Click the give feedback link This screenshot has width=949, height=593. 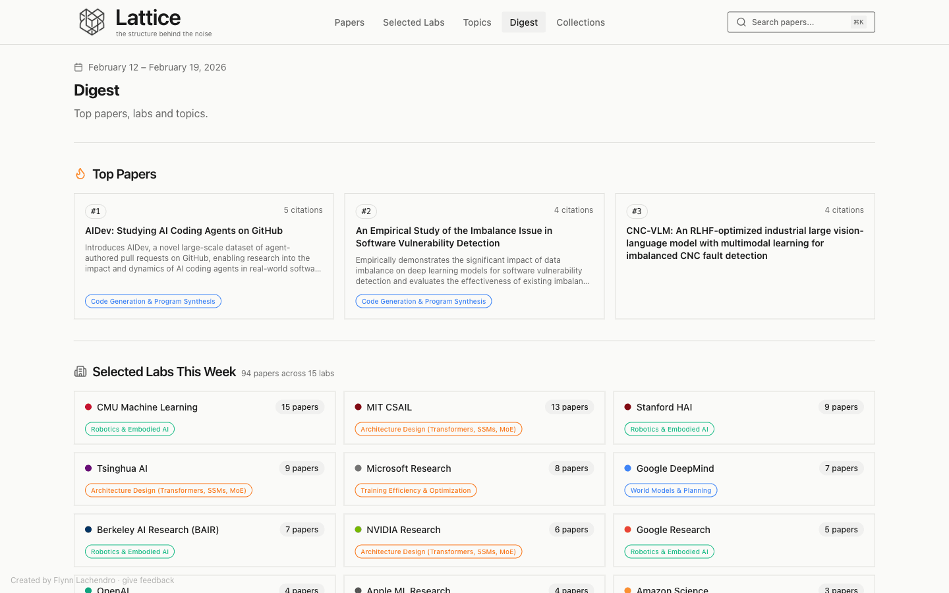[x=148, y=580]
